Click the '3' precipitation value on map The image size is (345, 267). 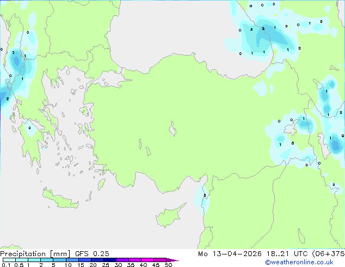point(263,29)
